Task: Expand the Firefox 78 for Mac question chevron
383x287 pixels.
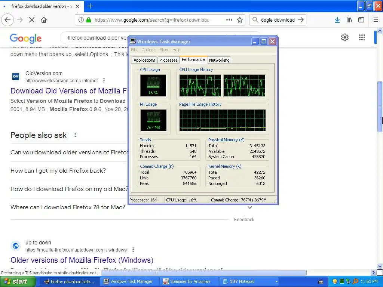Action: [249, 207]
